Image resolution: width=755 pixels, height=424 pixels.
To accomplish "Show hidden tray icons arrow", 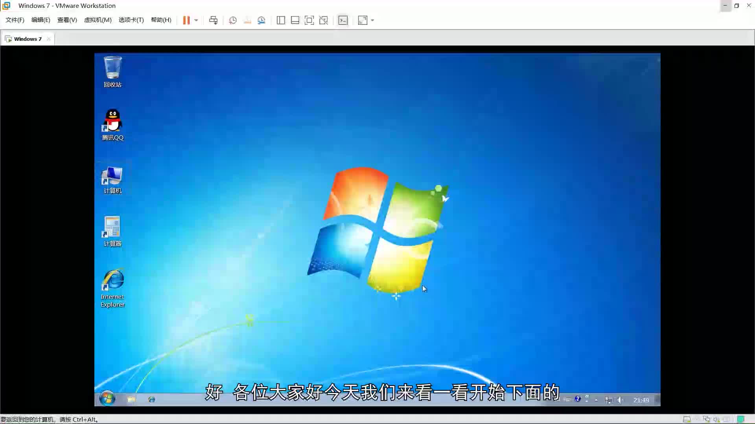I will (597, 400).
